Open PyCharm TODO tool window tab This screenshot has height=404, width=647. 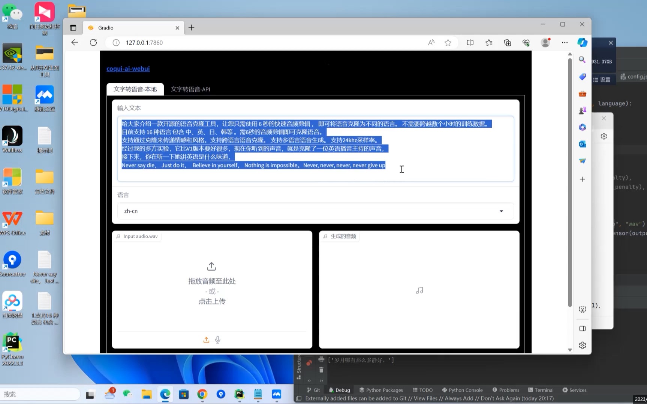click(422, 390)
